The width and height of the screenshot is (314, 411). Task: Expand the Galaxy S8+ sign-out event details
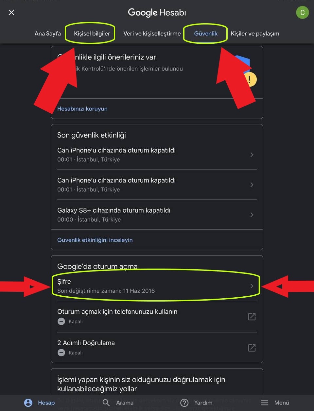(x=252, y=215)
